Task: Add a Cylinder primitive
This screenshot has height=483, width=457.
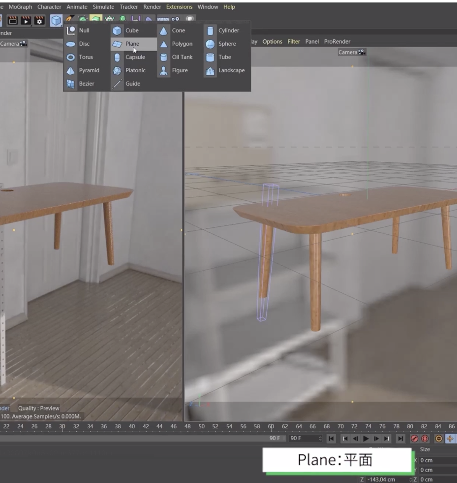Action: pyautogui.click(x=227, y=30)
